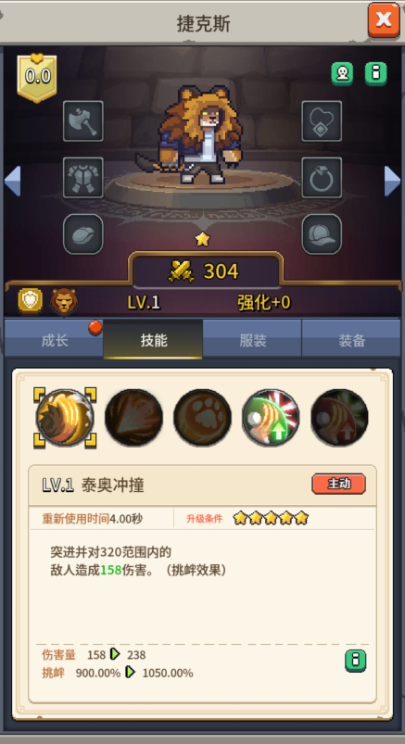The width and height of the screenshot is (405, 744).
Task: Open the 服装 tab
Action: pos(252,339)
